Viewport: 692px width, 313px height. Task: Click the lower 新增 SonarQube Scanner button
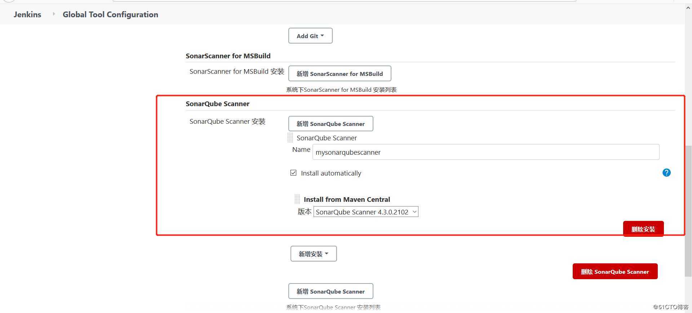tap(331, 291)
